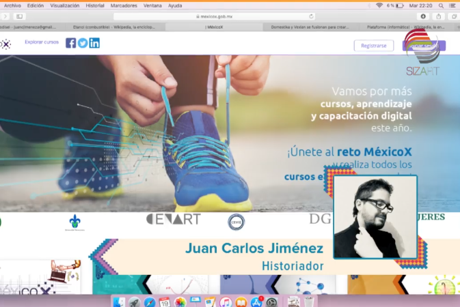
Task: Open the App Store from Dock
Action: 257,302
